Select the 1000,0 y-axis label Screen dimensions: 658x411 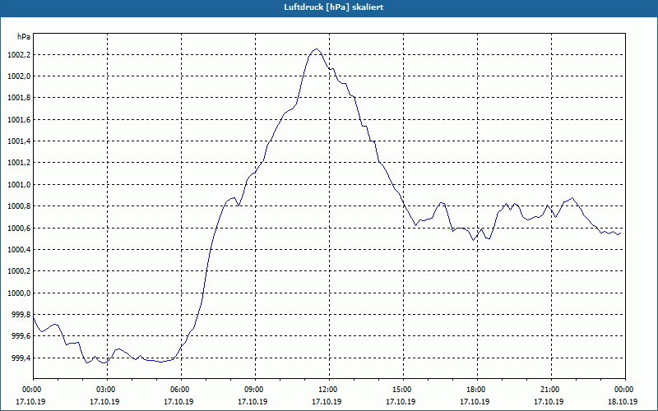coord(19,293)
